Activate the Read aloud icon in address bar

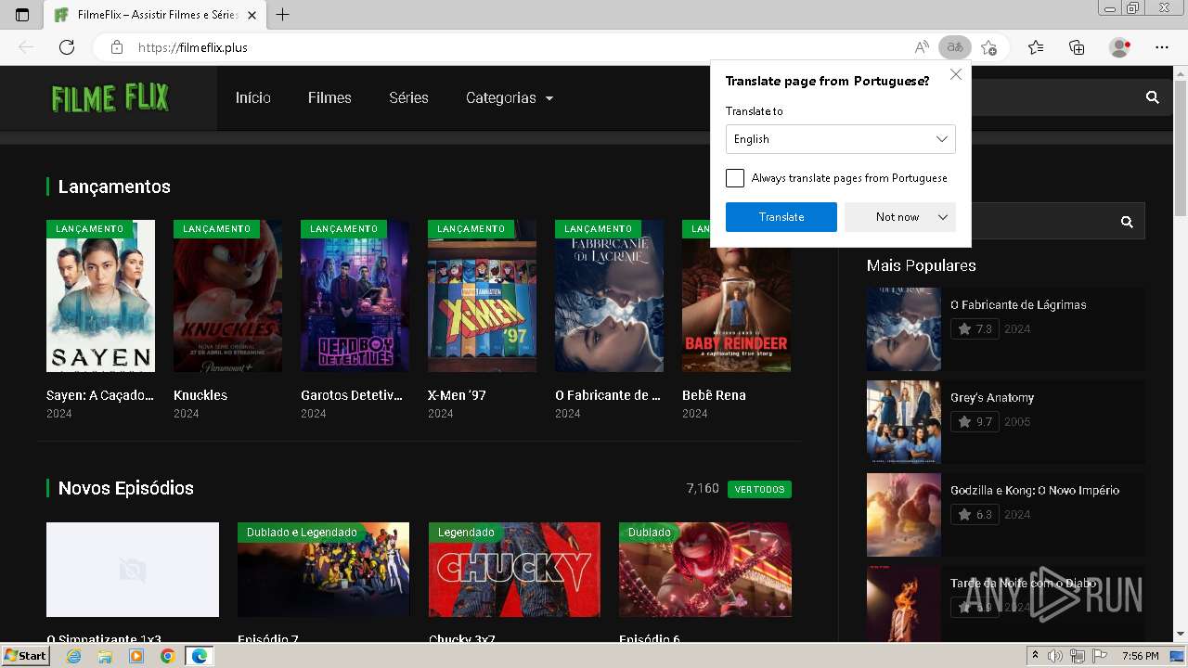922,47
